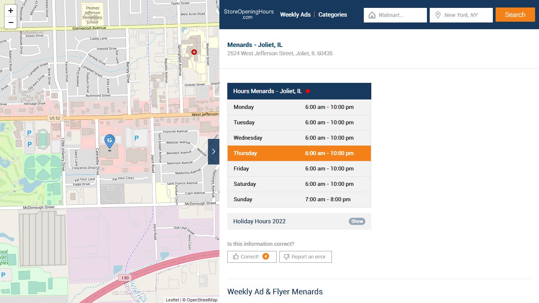Viewport: 539px width, 303px height.
Task: Click Report an error button
Action: [x=305, y=256]
